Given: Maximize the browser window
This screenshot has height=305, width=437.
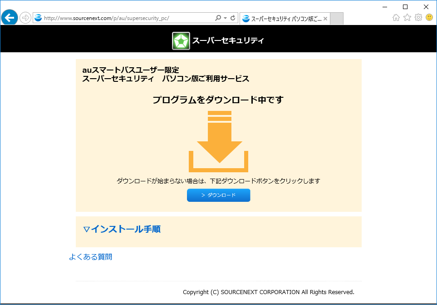Looking at the screenshot, I should [405, 7].
